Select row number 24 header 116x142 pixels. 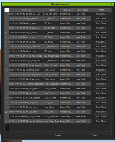tap(7, 121)
